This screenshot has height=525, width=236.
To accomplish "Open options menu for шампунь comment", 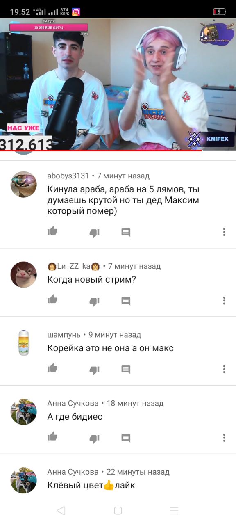I will [x=224, y=369].
